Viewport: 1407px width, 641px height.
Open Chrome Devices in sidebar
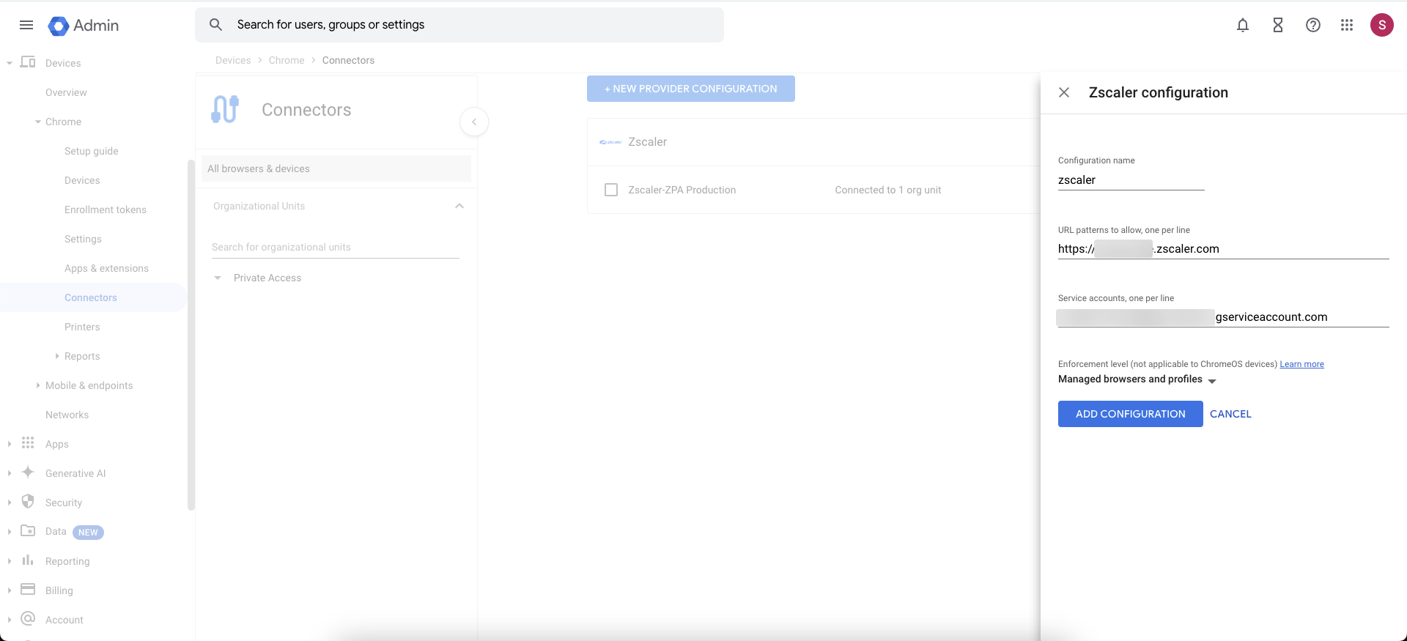pos(82,180)
